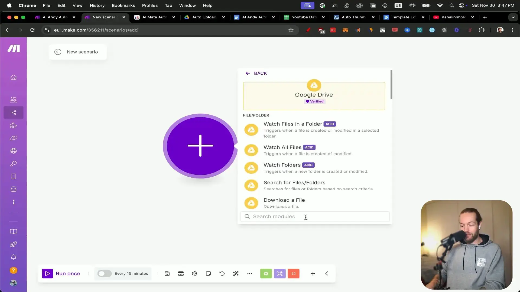Screen dimensions: 520x292
Task: Open the Webhooks globe icon in sidebar
Action: [x=14, y=151]
